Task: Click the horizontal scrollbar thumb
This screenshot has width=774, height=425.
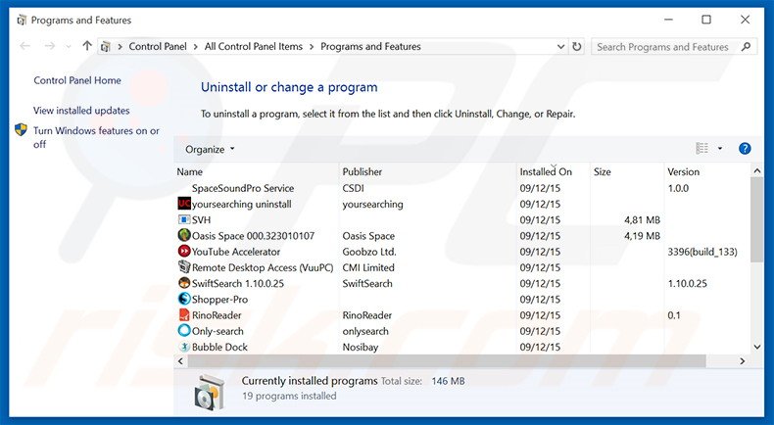Action: [447, 361]
